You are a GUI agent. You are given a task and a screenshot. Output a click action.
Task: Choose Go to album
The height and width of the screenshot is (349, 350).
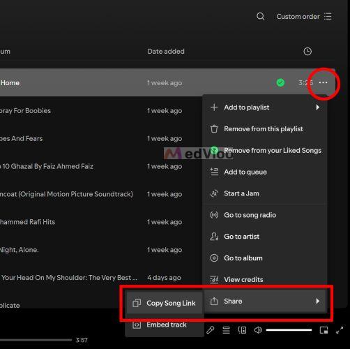(265, 258)
